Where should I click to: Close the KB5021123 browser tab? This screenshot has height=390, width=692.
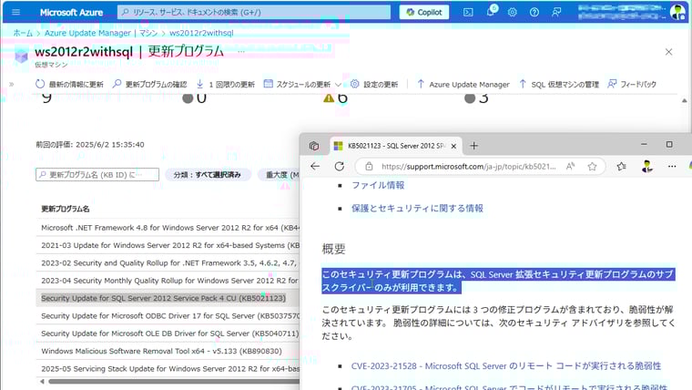453,146
